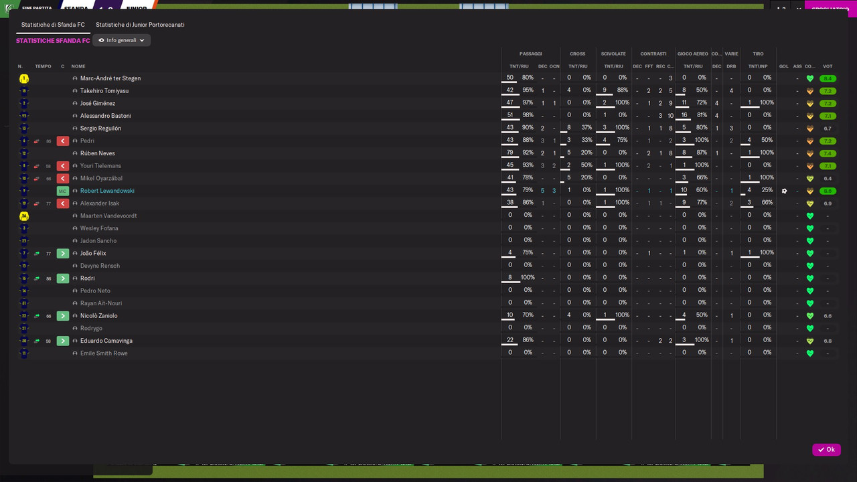Sort by the VOT rating column header
857x482 pixels.
[x=828, y=66]
